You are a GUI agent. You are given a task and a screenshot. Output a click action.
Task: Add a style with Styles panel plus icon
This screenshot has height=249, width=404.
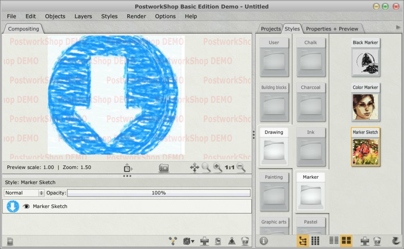point(365,241)
